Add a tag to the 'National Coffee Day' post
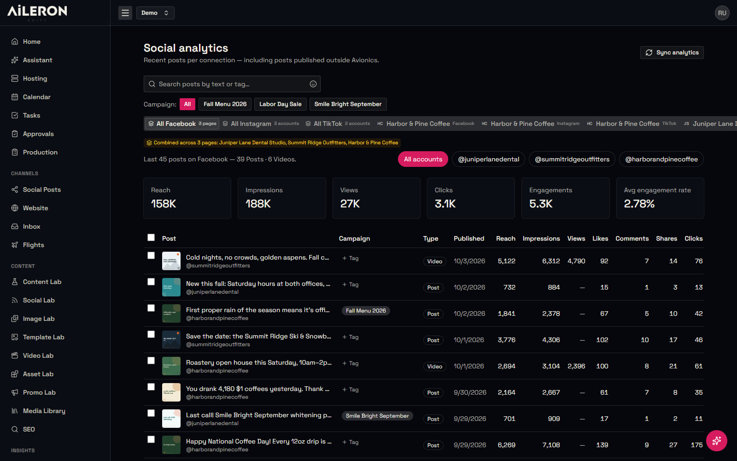The width and height of the screenshot is (737, 461). tap(351, 442)
